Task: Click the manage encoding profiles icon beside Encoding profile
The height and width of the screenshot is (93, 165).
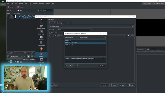Action: click(x=128, y=36)
